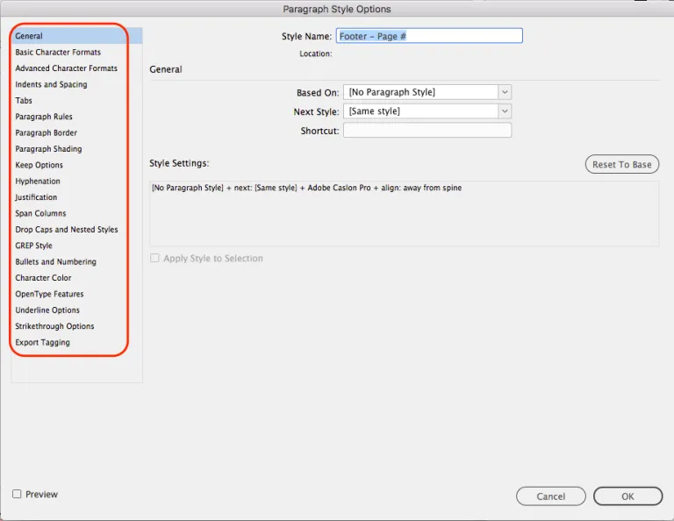The height and width of the screenshot is (521, 674).
Task: Click Reset To Base button
Action: [622, 165]
